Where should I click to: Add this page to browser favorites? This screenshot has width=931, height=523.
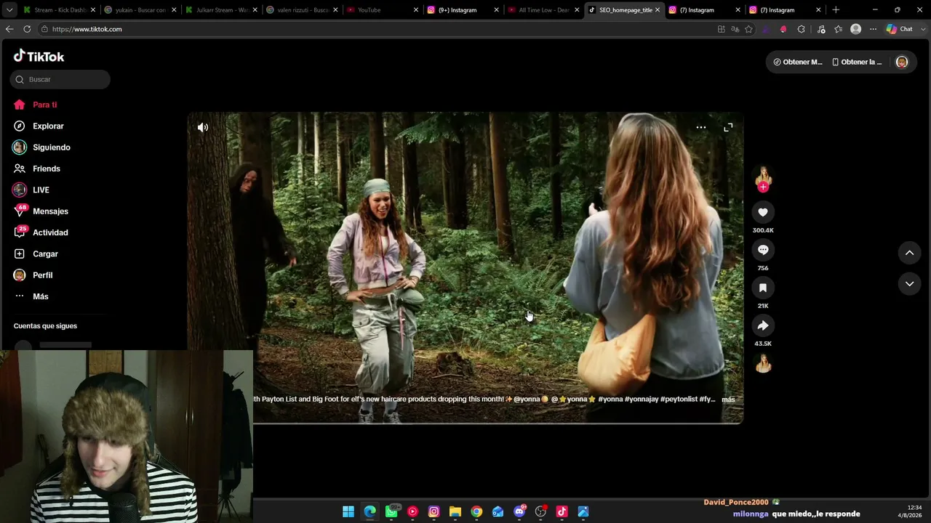point(748,29)
